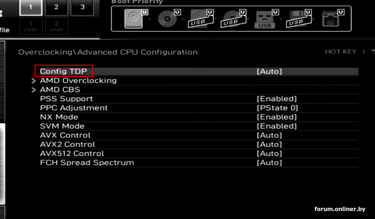Click the optical disc boot priority icon
The image size is (375, 219).
coord(167,19)
